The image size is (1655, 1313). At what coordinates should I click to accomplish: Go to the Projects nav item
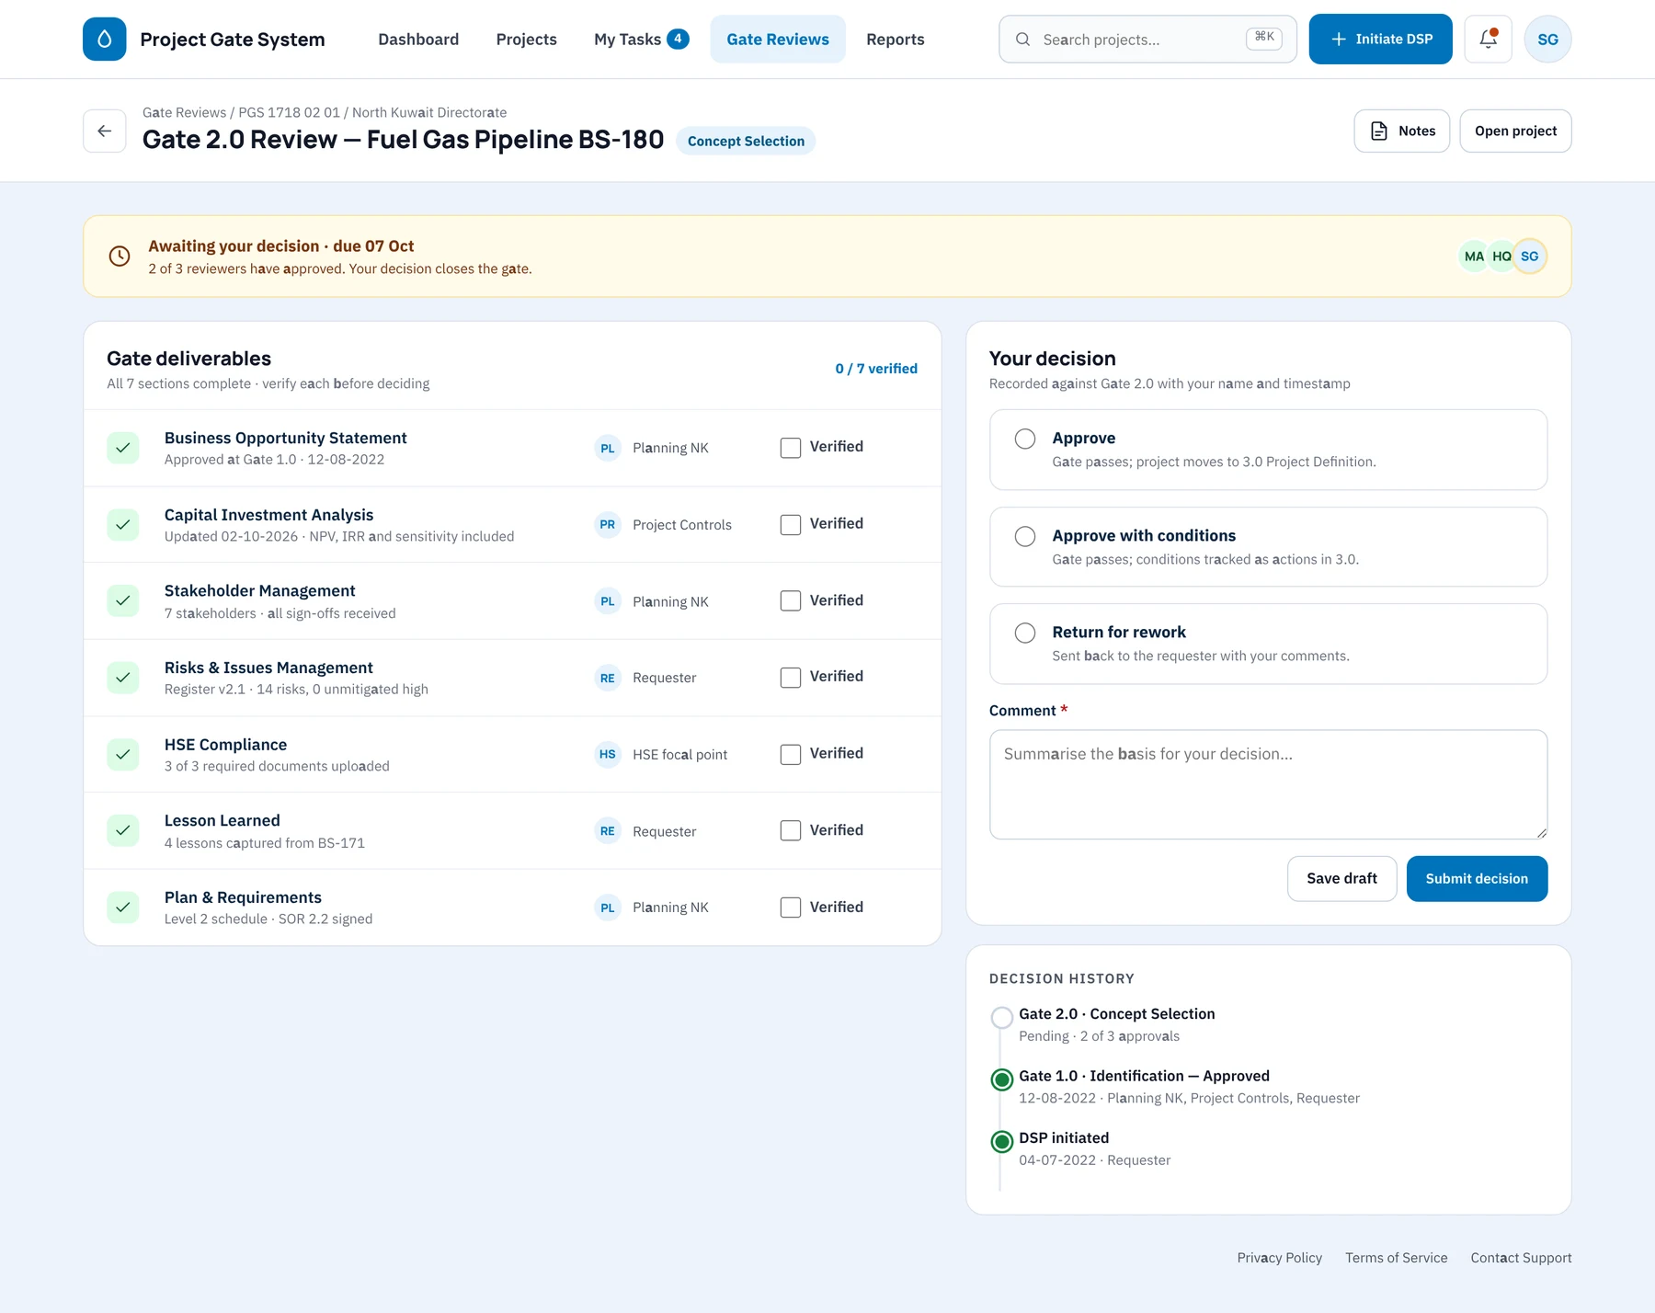tap(526, 39)
